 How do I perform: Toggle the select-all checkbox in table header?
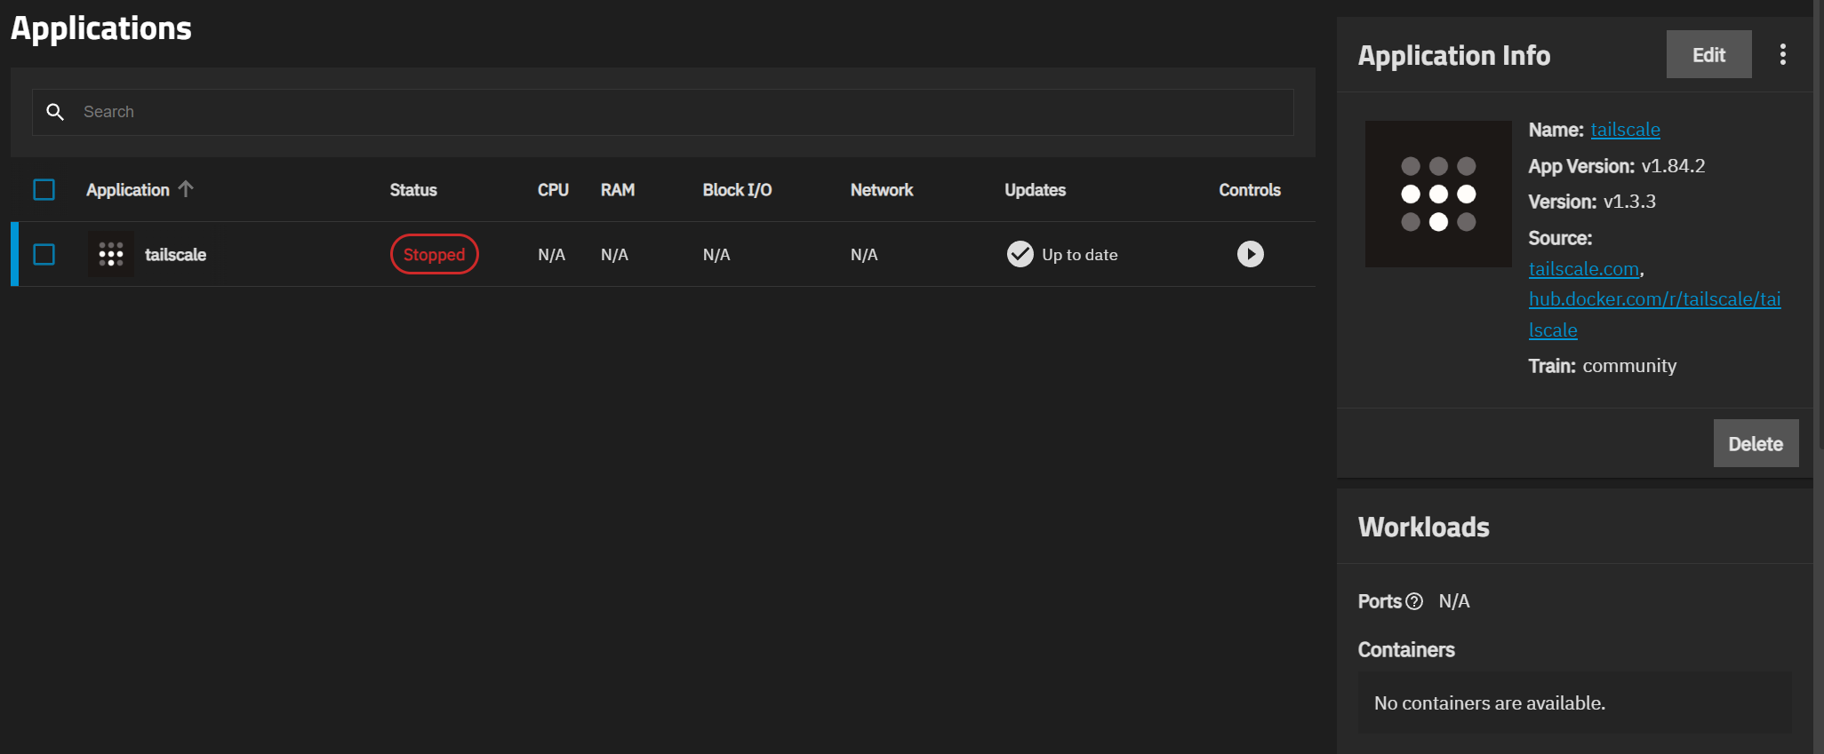[x=44, y=189]
